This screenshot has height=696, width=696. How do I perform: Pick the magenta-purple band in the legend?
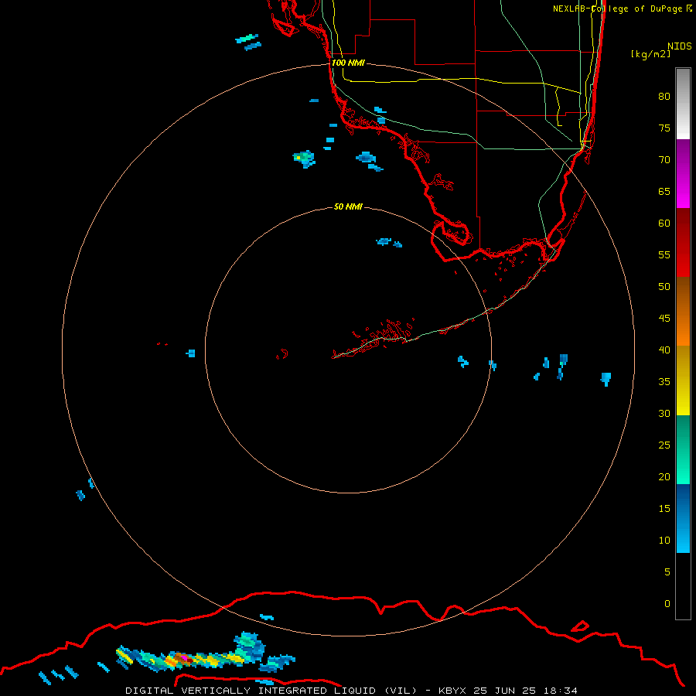[x=683, y=173]
